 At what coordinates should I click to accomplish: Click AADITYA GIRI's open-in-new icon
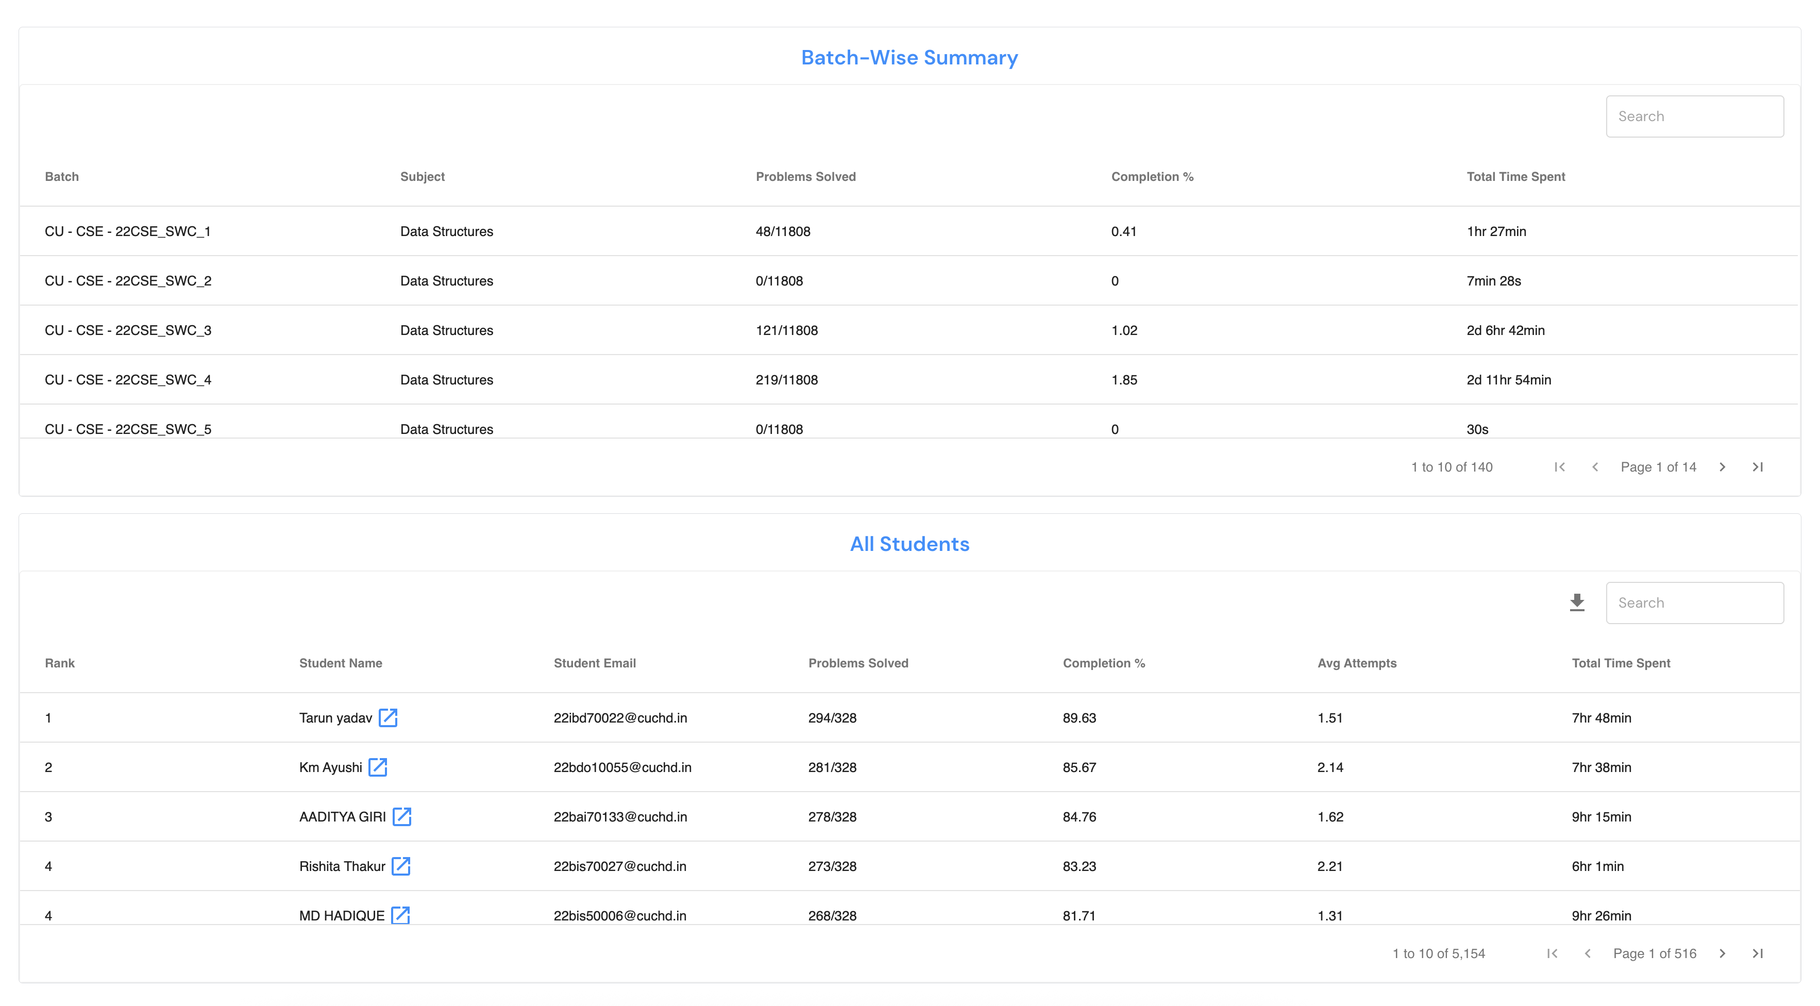coord(402,817)
